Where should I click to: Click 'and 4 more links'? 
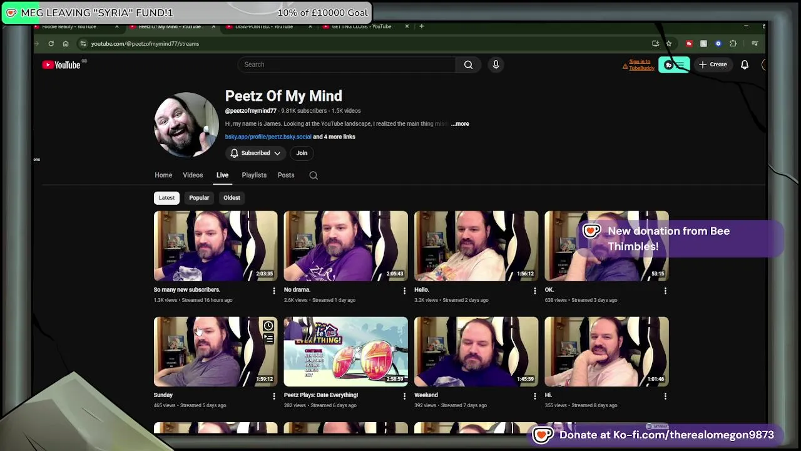tap(334, 137)
